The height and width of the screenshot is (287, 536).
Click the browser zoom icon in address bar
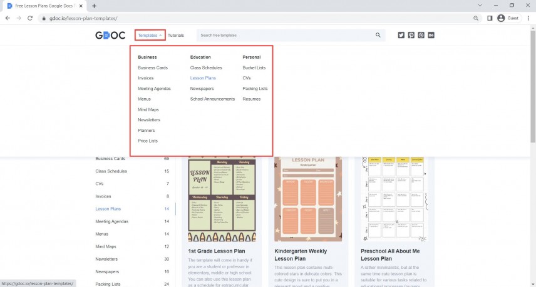pos(475,18)
